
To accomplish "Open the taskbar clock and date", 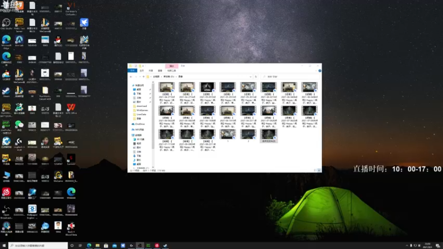I will (427, 246).
